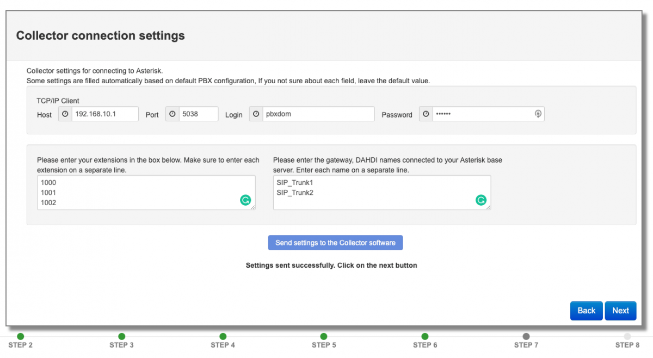Viewport: 653px width, 358px height.
Task: Click the password manager icon in Password field
Action: (538, 114)
